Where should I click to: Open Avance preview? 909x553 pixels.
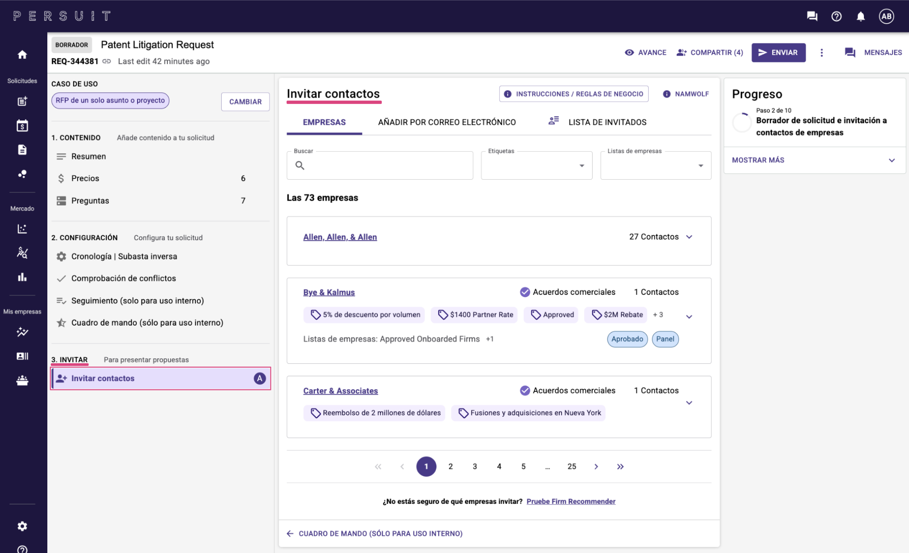pyautogui.click(x=645, y=53)
